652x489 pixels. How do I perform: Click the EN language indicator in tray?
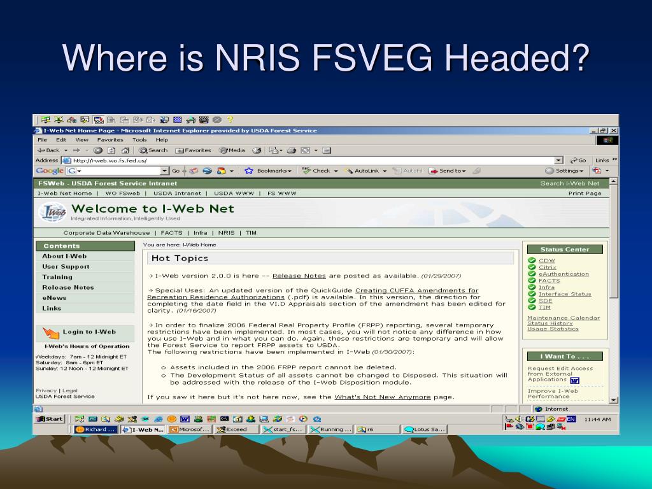coord(571,419)
